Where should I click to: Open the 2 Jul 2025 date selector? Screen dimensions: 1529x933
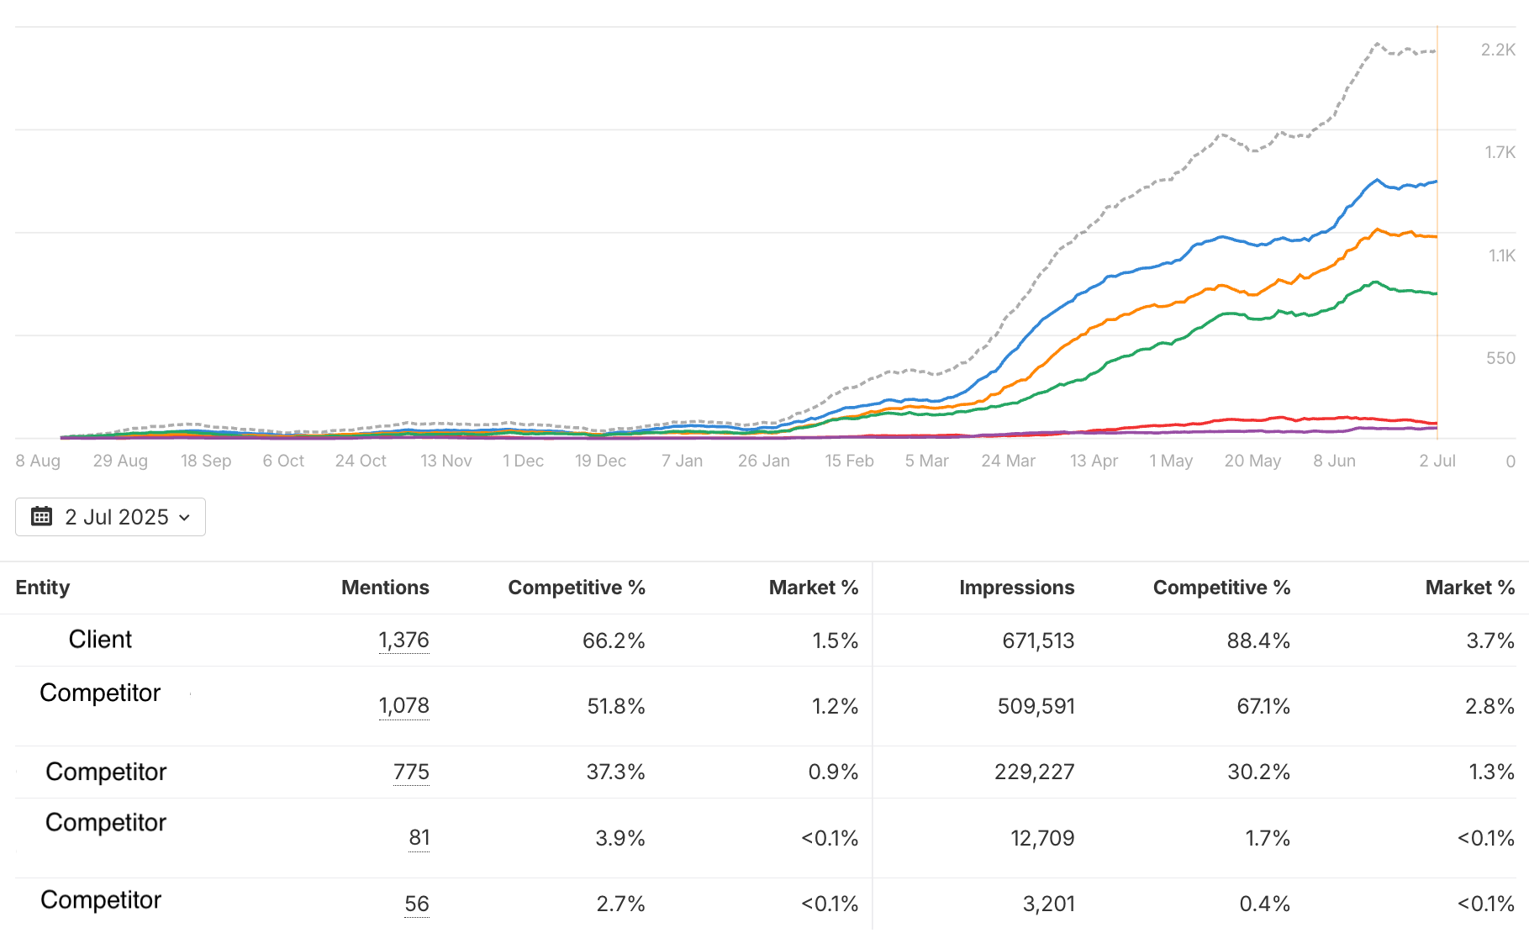pyautogui.click(x=116, y=517)
